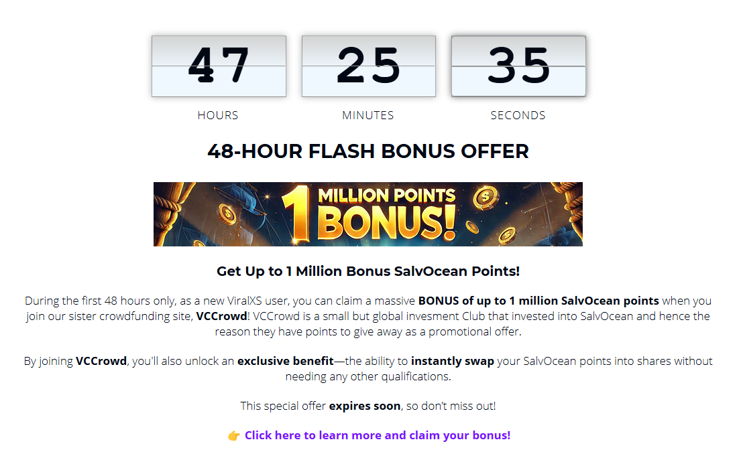Click the 'Get Up to 1 Million' subheading
The width and height of the screenshot is (739, 460).
coord(368,271)
